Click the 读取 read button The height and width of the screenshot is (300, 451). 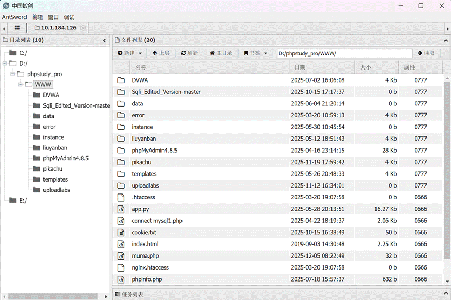426,53
